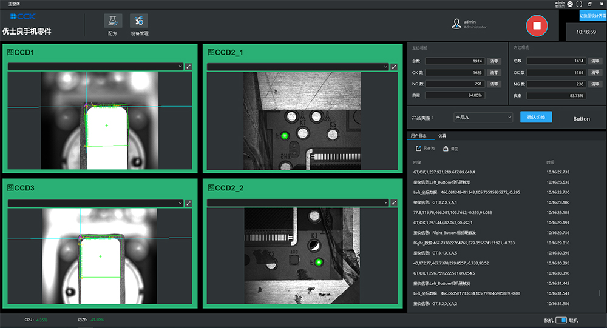Click 切换至设计界面 switch to design button
The width and height of the screenshot is (607, 328).
tap(592, 15)
